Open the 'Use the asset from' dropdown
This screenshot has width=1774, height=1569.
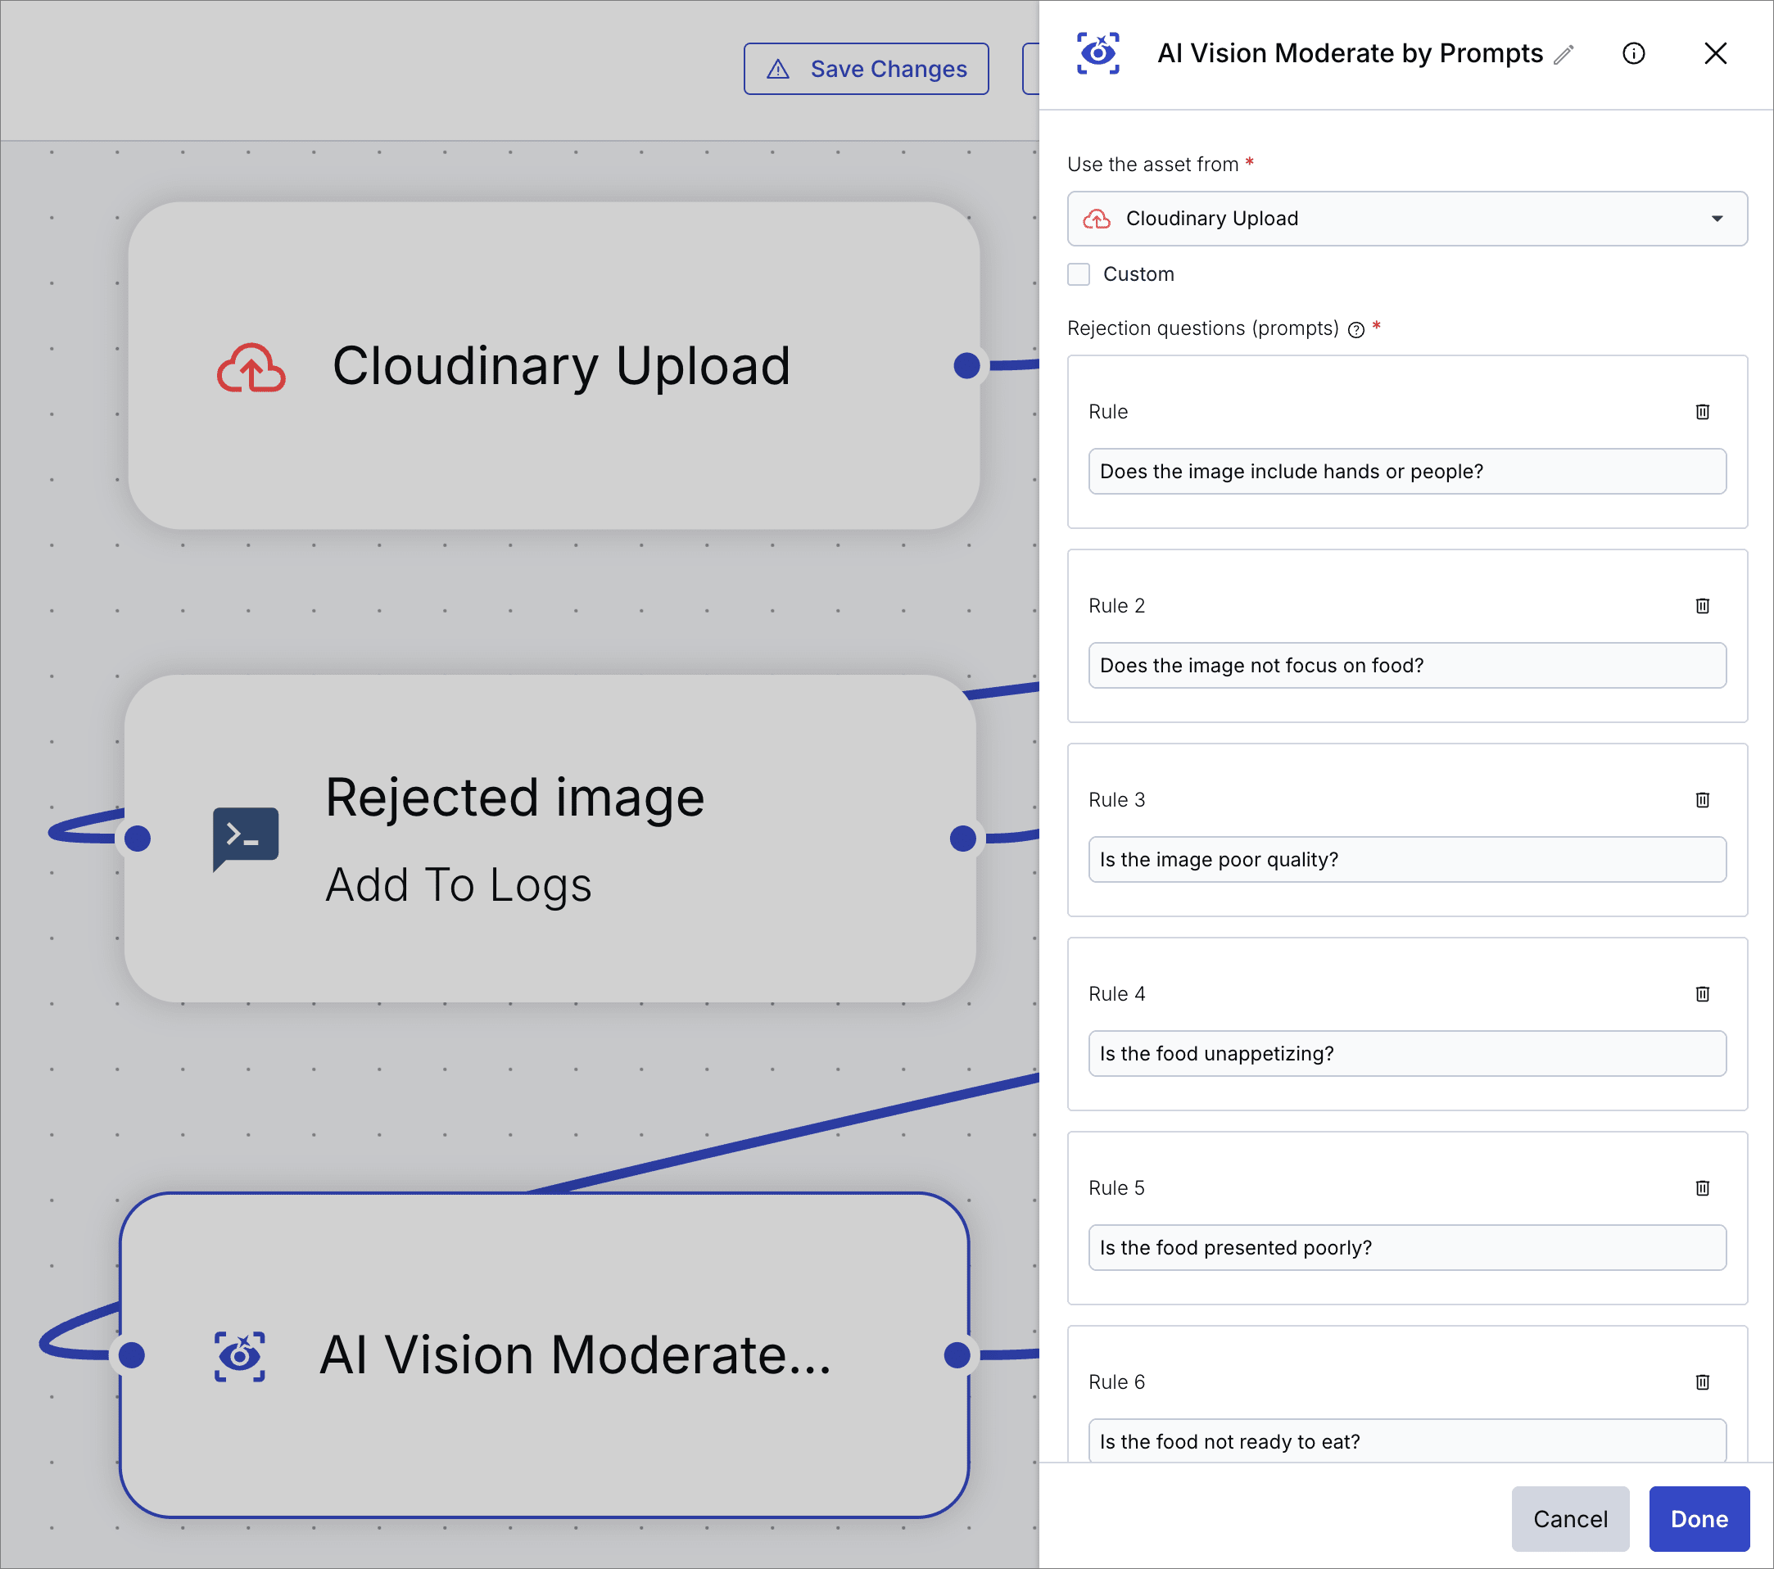[1407, 219]
